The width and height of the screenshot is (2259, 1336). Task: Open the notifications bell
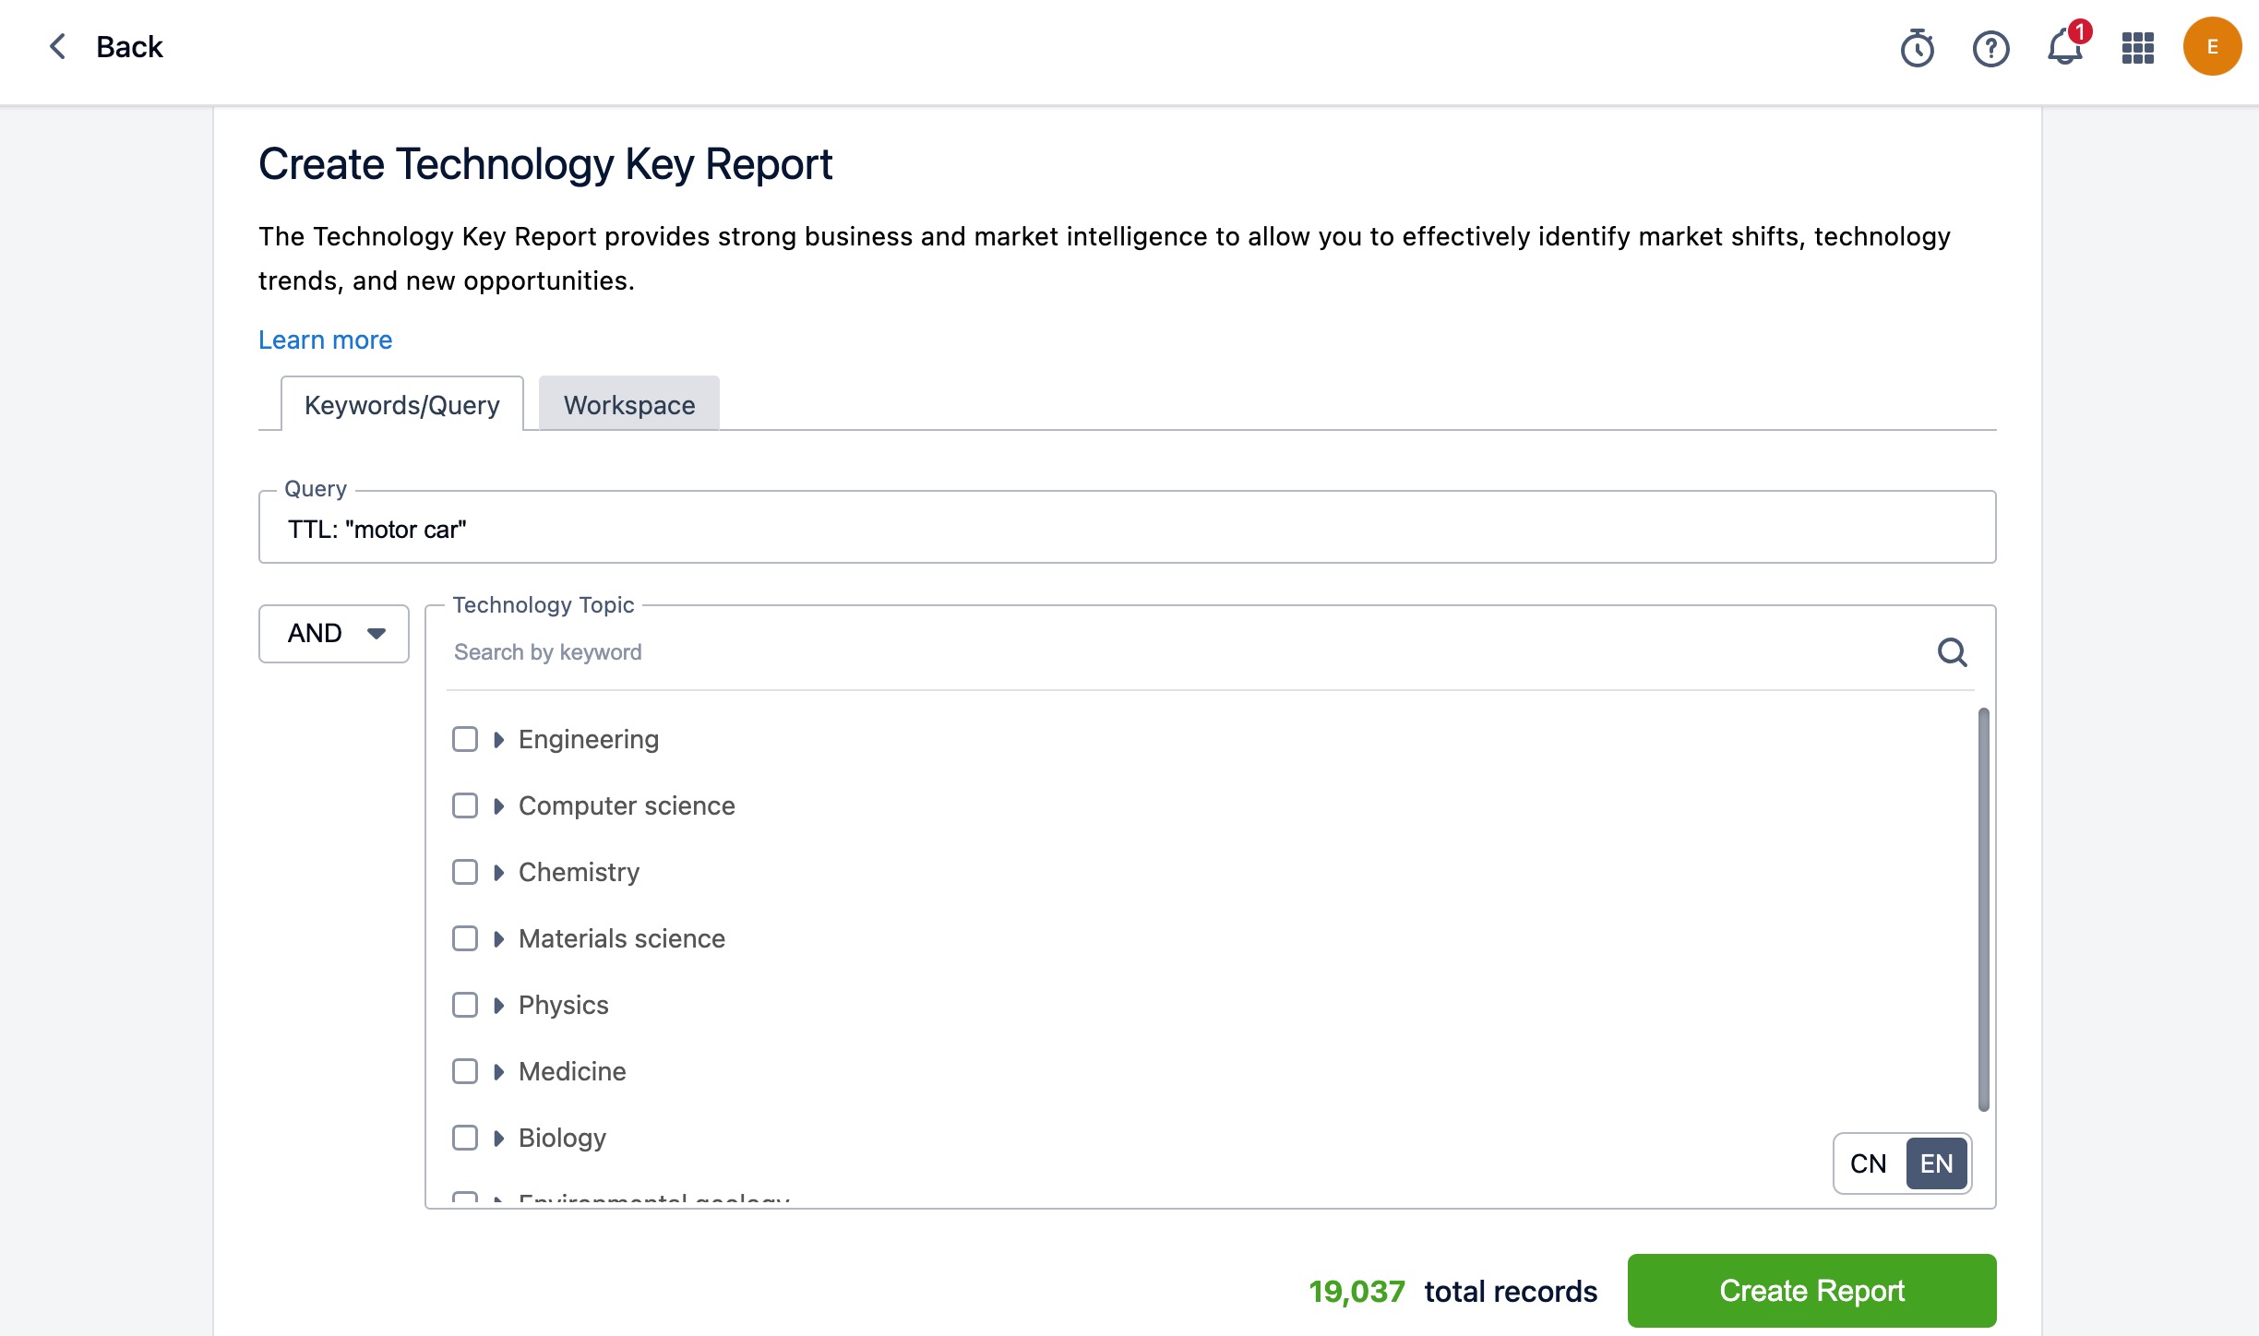(x=2064, y=48)
